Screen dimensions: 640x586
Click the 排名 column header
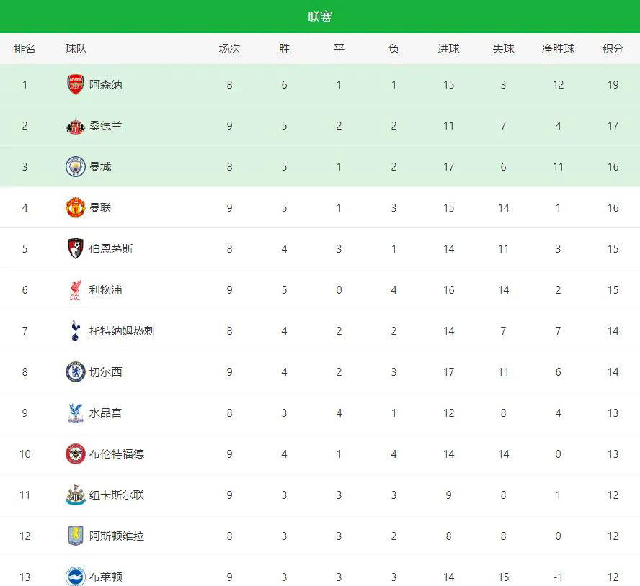click(25, 49)
